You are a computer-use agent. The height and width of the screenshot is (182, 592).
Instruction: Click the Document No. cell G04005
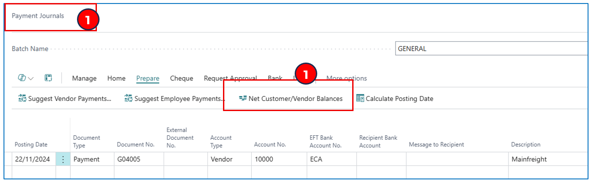[129, 159]
